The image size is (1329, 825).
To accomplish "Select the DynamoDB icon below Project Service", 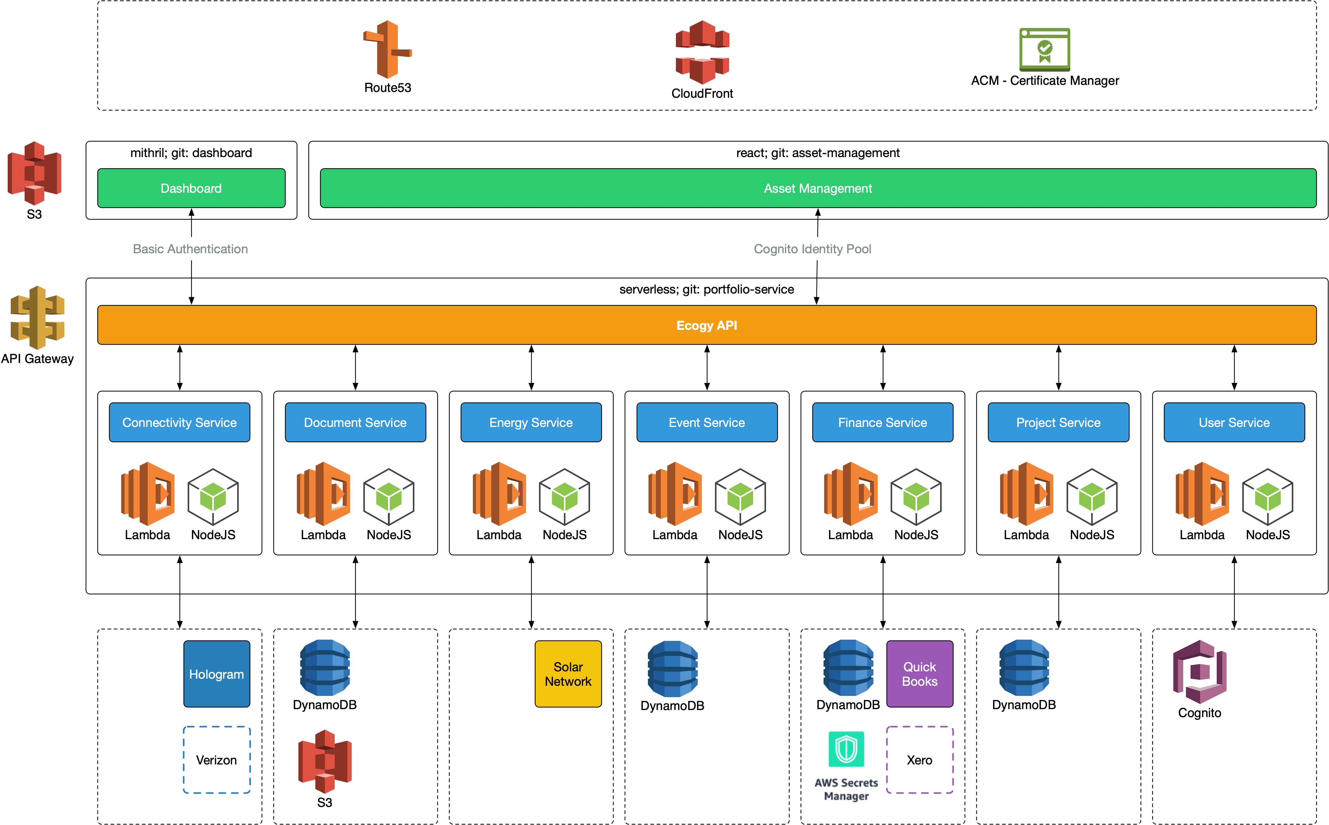I will point(1024,668).
